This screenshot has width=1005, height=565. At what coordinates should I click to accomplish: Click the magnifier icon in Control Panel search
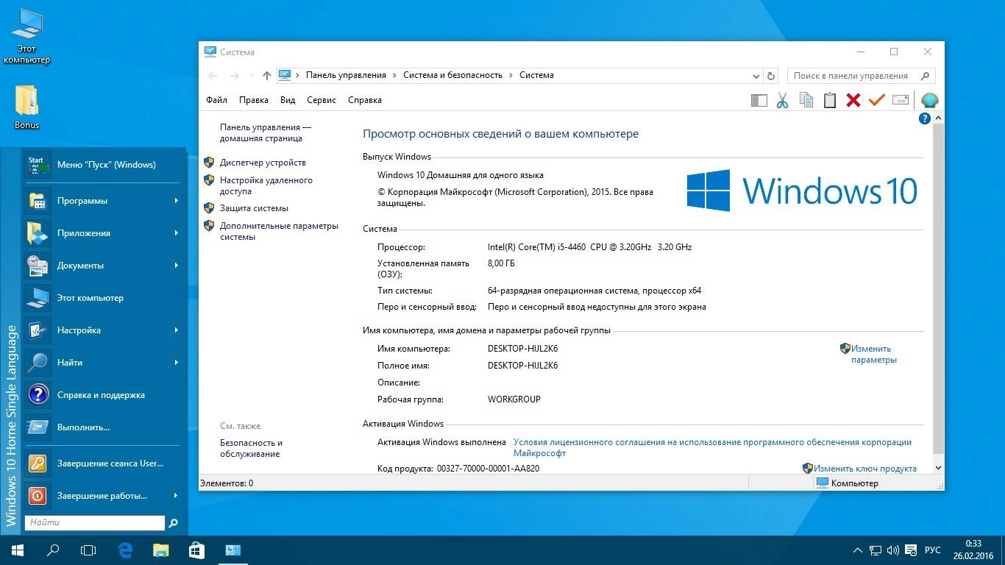926,76
